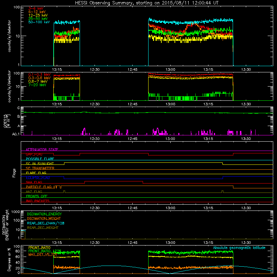Image resolution: width=277 pixels, height=277 pixels.
Task: Click the FRONT_RATIO legend label
Action: (39, 248)
